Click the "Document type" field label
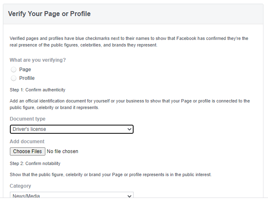The height and width of the screenshot is (200, 268). coord(28,119)
